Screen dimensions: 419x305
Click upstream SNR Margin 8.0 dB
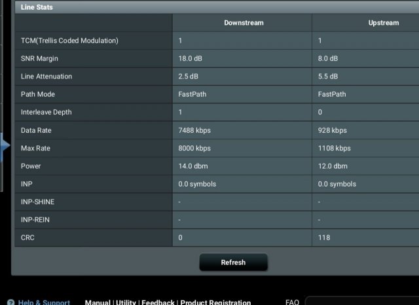(328, 58)
